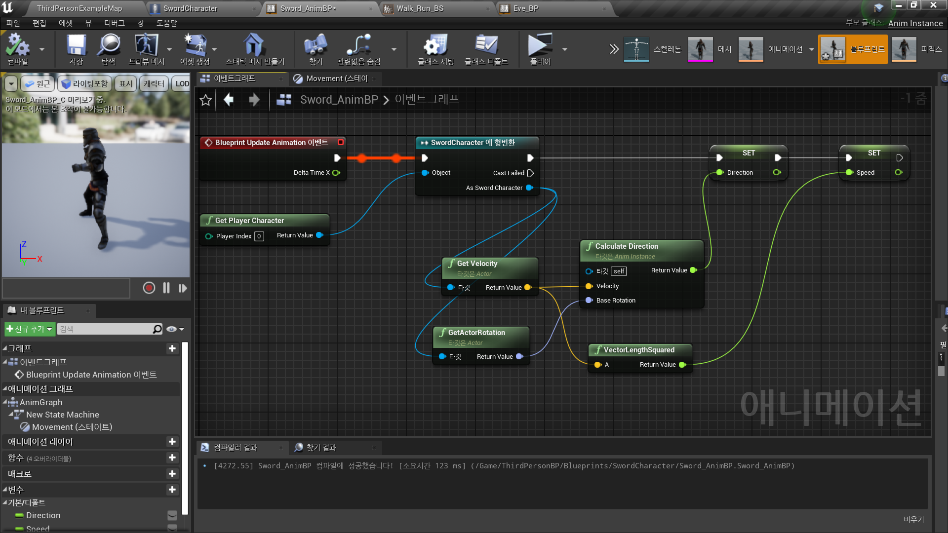Collapse the AnimGraph tree item

[x=5, y=403]
